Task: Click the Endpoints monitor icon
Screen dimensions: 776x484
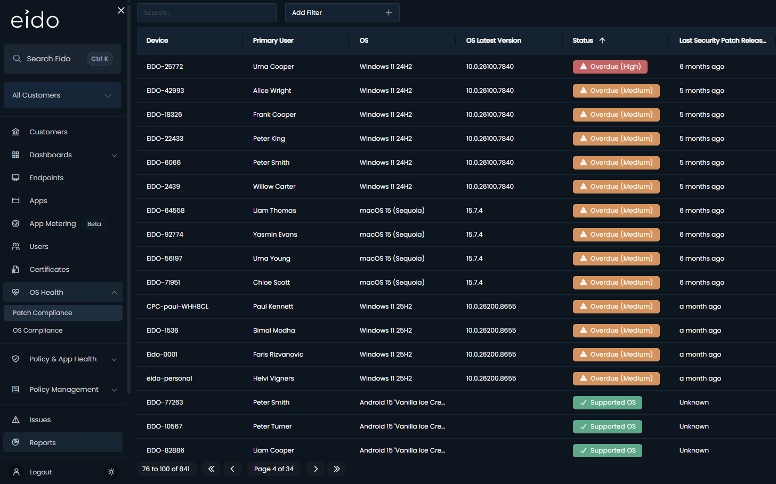Action: click(15, 178)
